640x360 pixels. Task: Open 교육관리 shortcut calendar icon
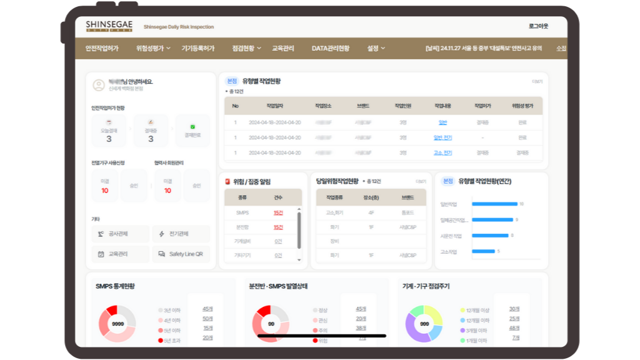[x=101, y=254]
